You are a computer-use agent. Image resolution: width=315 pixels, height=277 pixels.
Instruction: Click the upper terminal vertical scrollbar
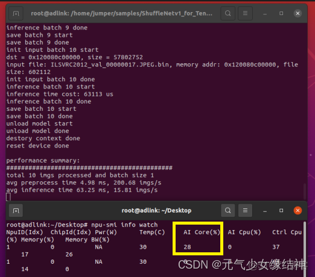[x=305, y=191]
